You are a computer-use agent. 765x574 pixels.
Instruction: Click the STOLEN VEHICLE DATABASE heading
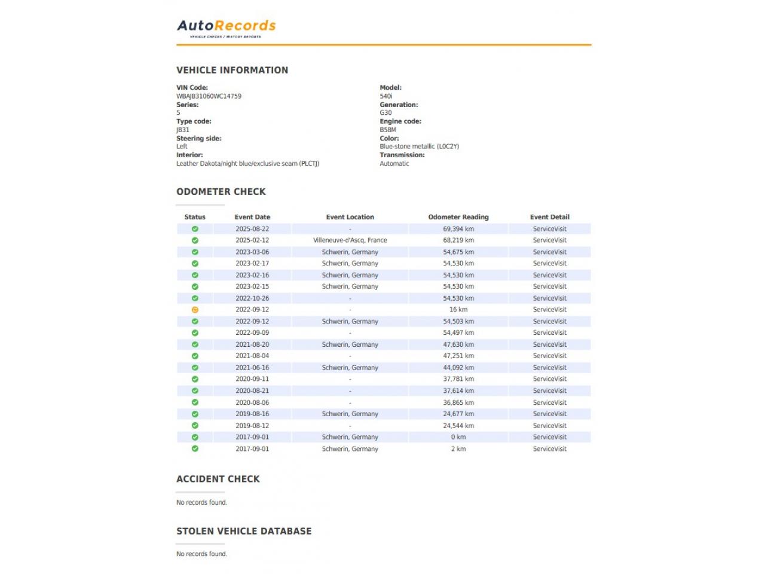244,531
